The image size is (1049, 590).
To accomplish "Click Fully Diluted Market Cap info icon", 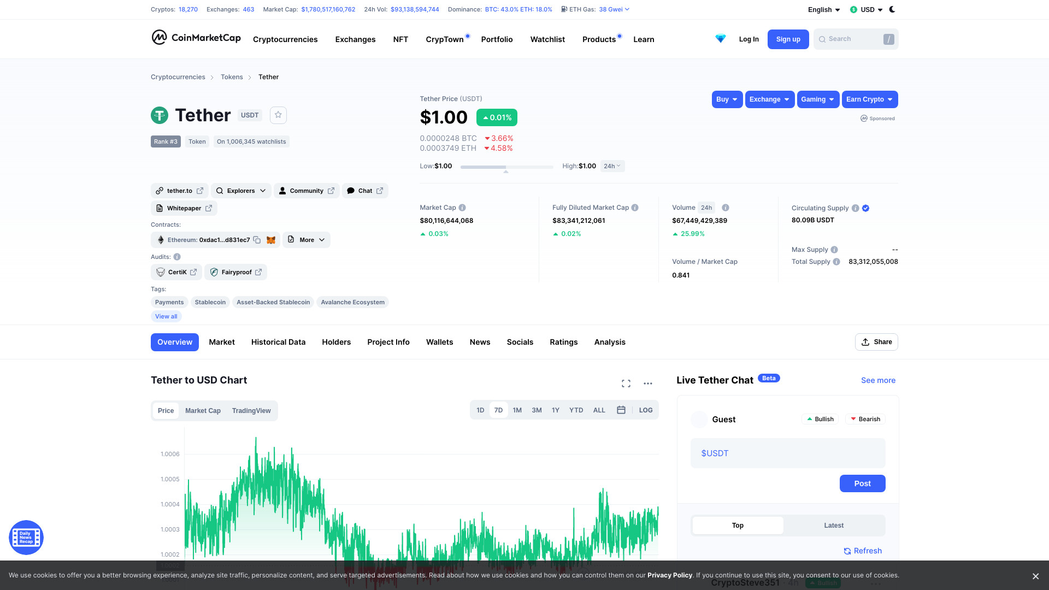I will tap(635, 208).
